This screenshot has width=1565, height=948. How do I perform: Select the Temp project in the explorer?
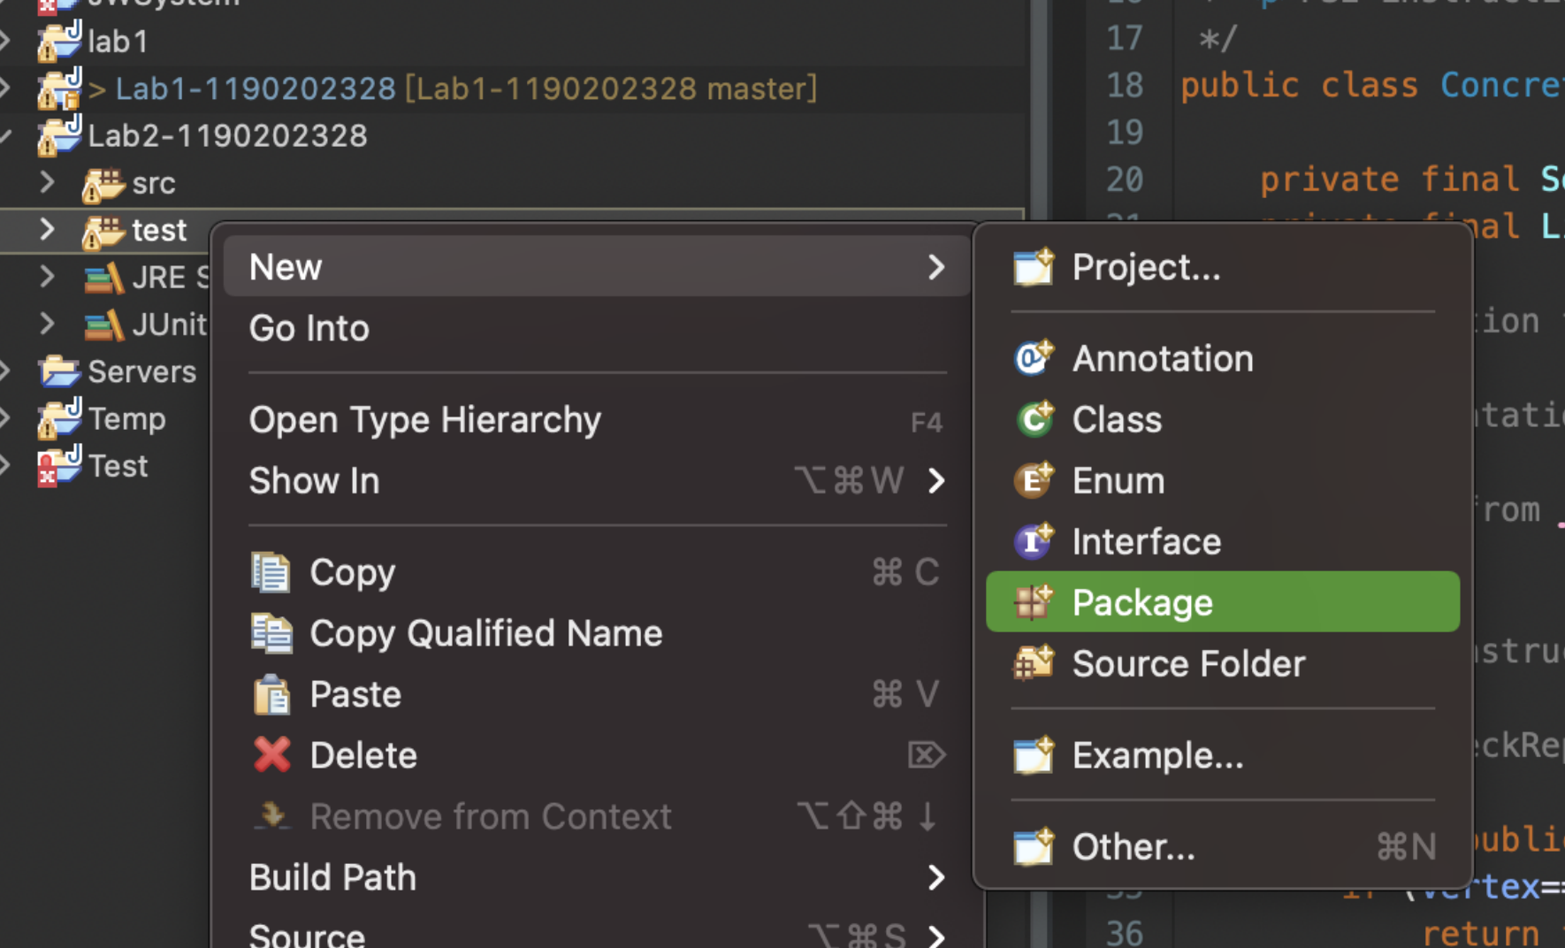click(x=125, y=418)
